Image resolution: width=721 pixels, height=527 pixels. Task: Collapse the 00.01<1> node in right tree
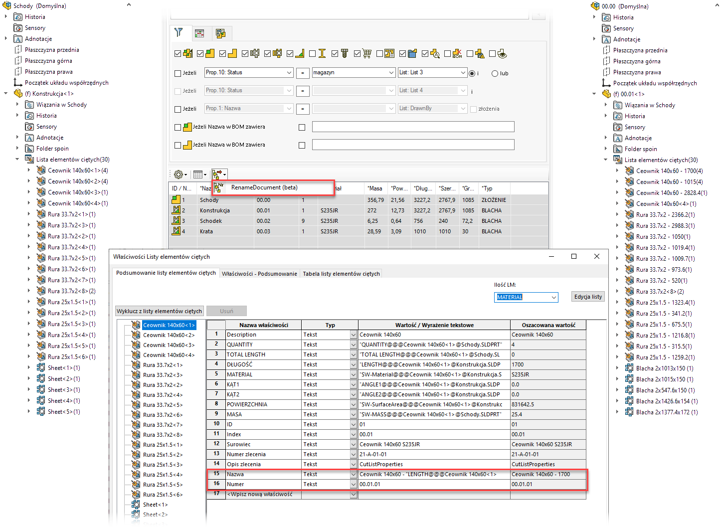point(594,94)
